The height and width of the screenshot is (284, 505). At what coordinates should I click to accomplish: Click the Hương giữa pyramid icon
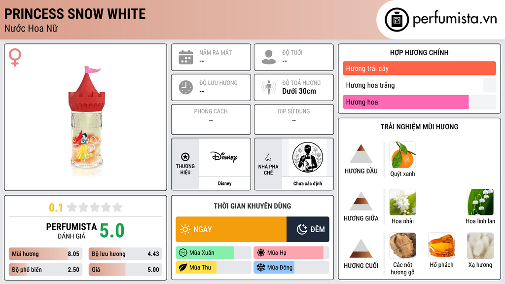pyautogui.click(x=361, y=201)
